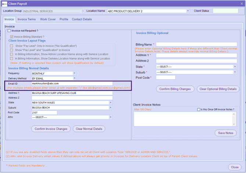Viewport: 246px width, 173px height.
Task: Click the normal Address 2 empty field
Action: coord(72,98)
